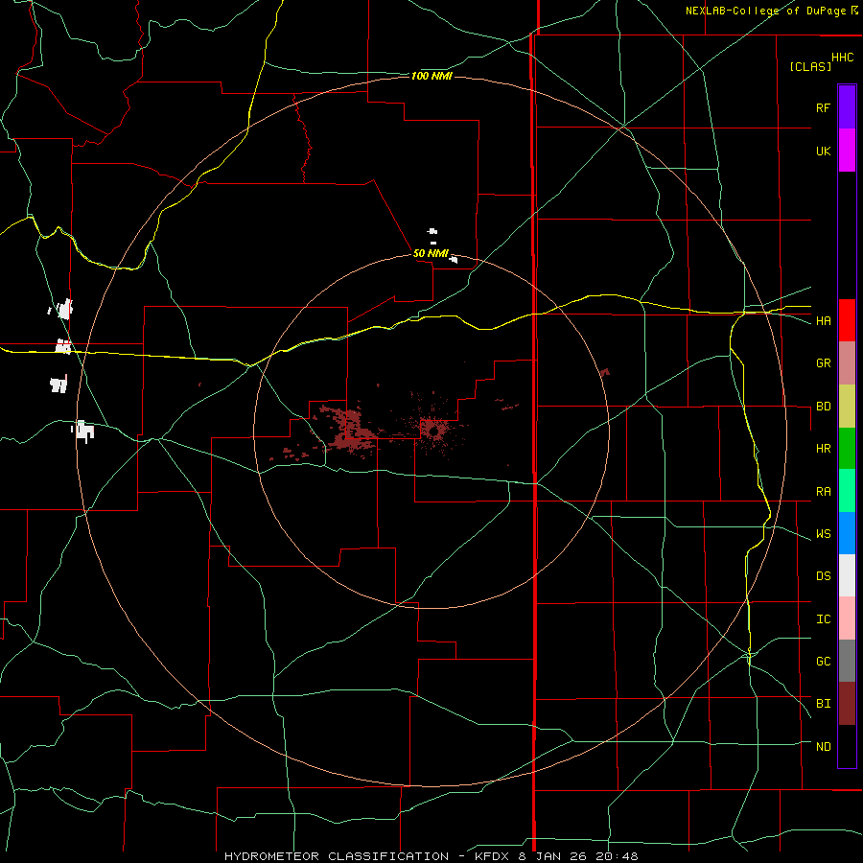The height and width of the screenshot is (863, 863).
Task: Click the 100 NMI range ring label
Action: tap(431, 76)
